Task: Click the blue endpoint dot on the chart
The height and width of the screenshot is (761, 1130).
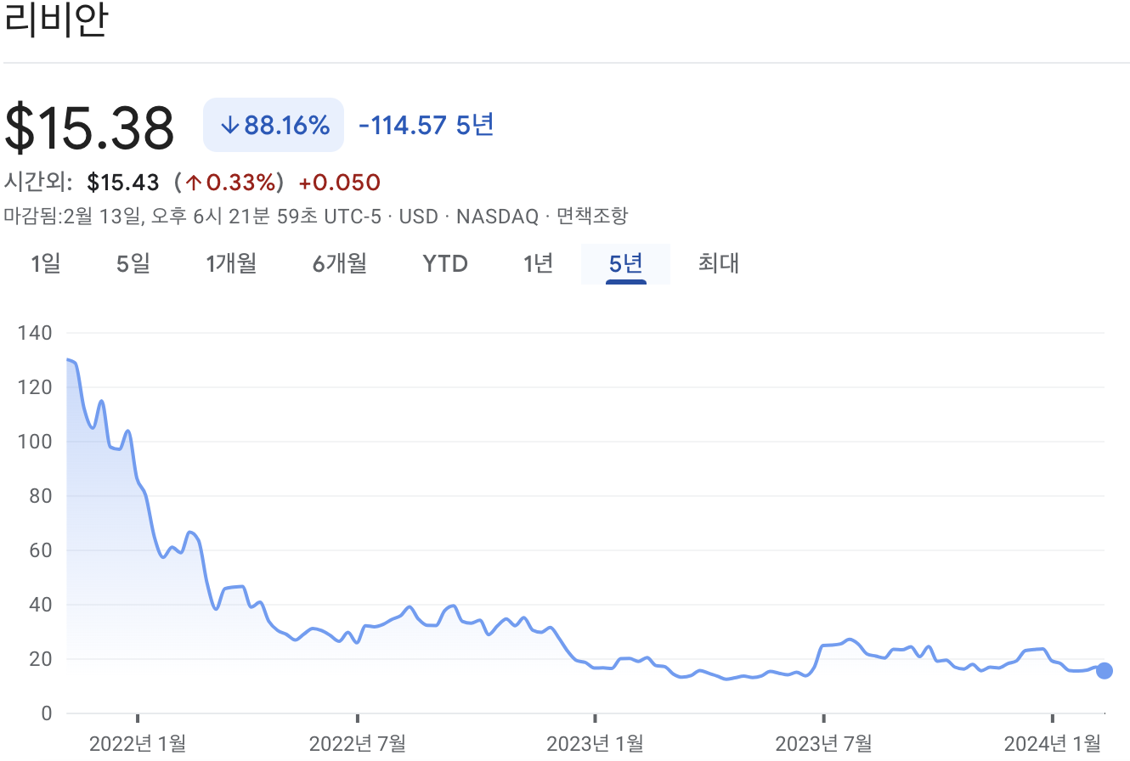Action: tap(1105, 671)
